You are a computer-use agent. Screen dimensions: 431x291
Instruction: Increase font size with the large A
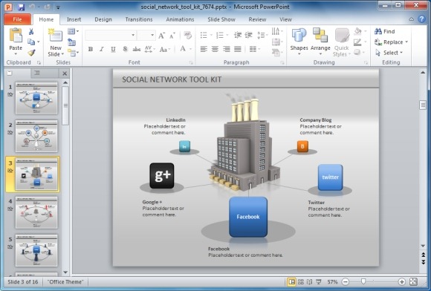[x=162, y=36]
